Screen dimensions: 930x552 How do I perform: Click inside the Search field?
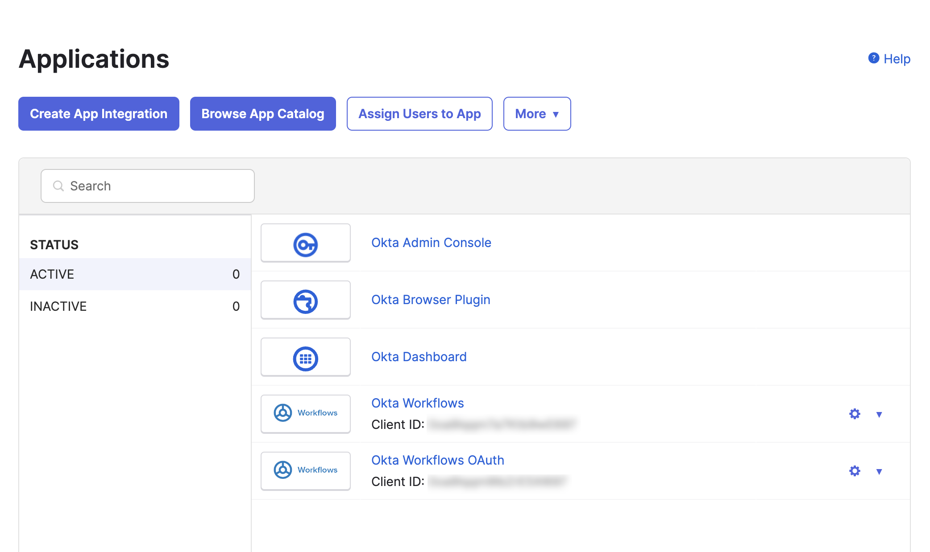[147, 185]
